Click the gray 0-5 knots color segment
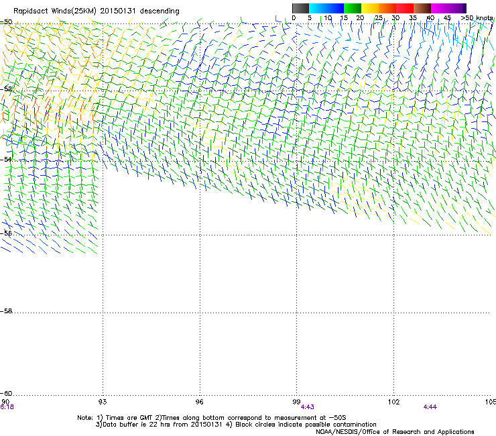 [x=300, y=8]
